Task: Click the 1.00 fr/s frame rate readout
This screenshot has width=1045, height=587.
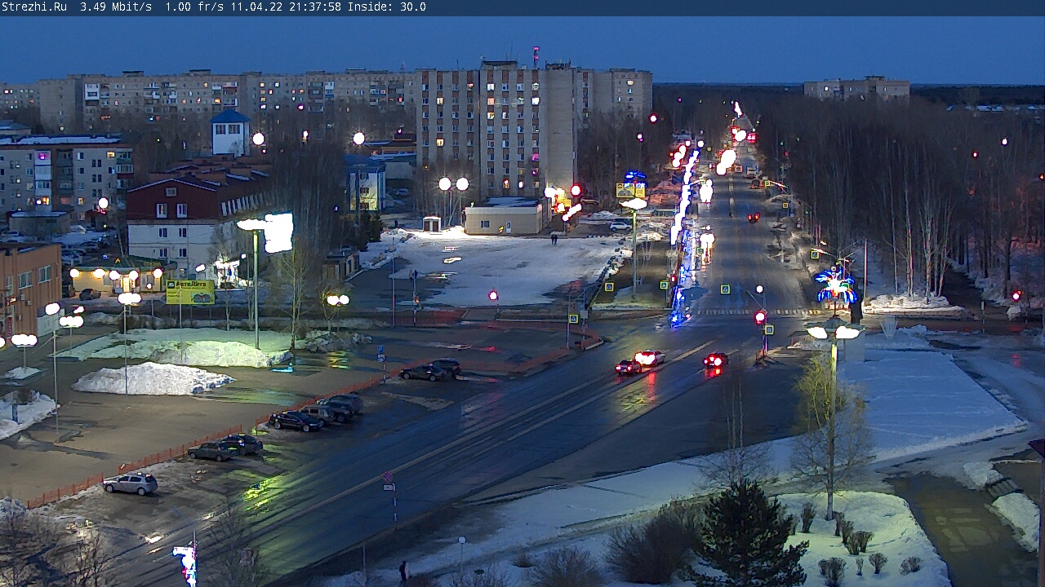Action: coord(194,7)
